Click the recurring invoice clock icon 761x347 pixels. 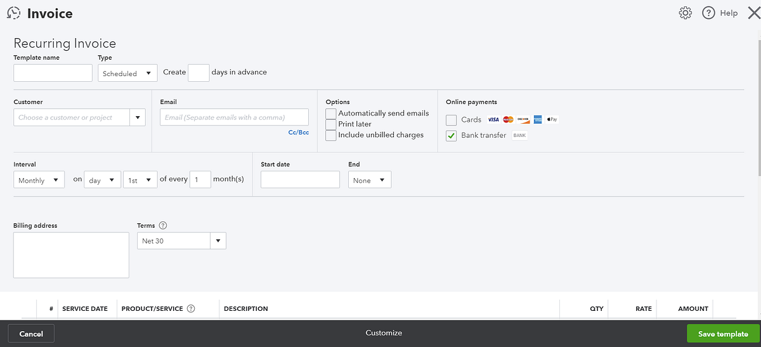[x=13, y=13]
